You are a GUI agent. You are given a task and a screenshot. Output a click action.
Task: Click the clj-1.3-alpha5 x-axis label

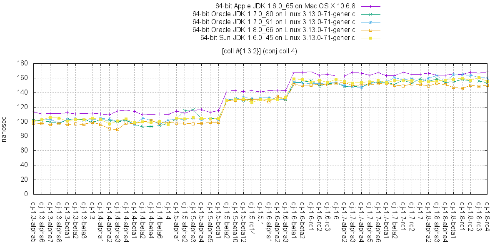tap(32, 222)
